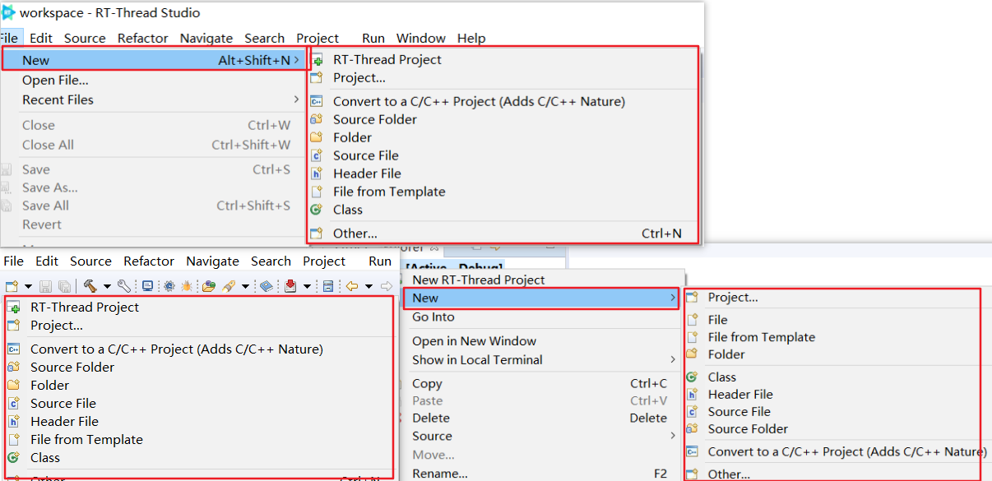Open the dropdown arrow beside the back arrow

coord(369,287)
